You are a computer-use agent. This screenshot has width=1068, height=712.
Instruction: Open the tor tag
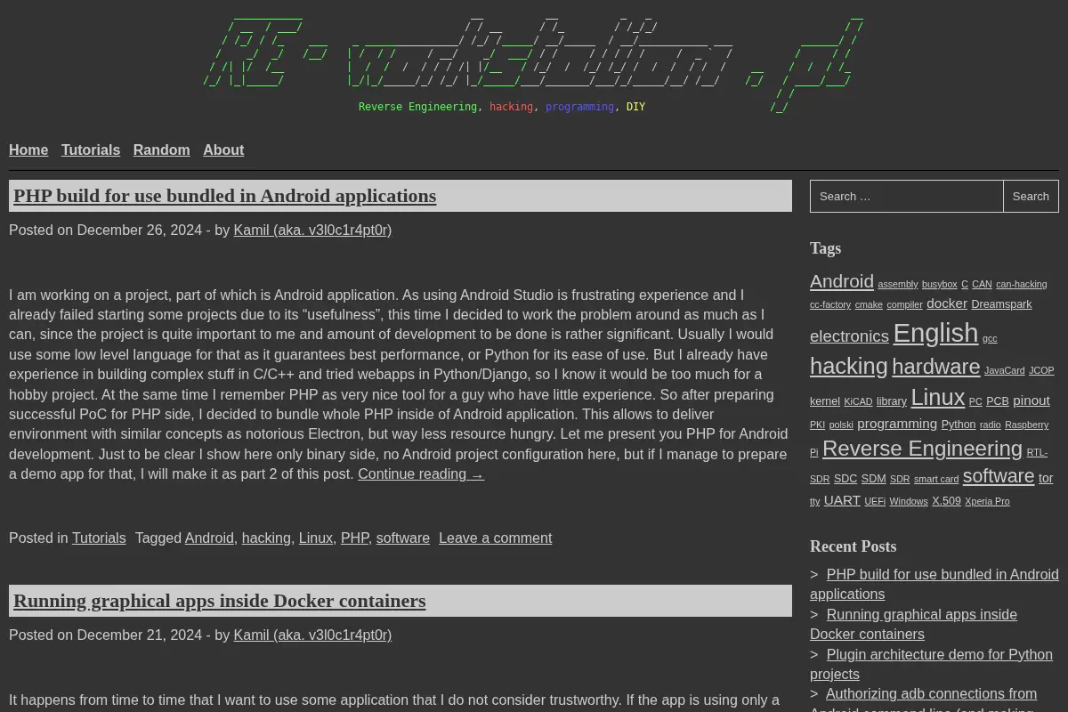pyautogui.click(x=1046, y=478)
